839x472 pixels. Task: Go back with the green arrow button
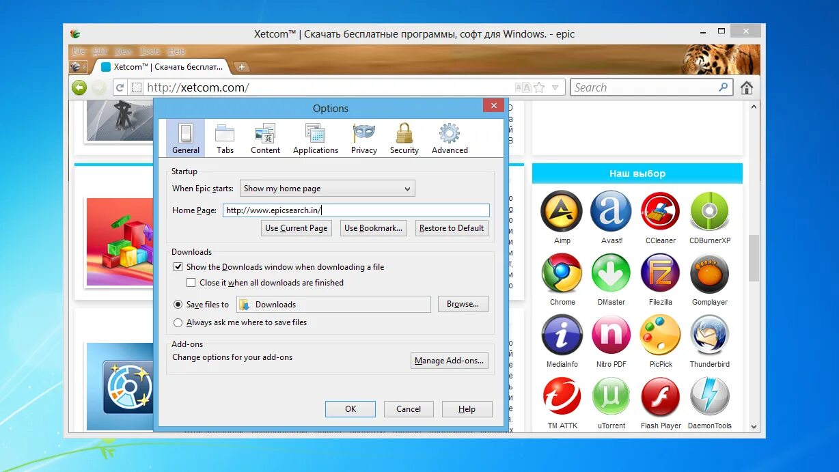tap(80, 87)
